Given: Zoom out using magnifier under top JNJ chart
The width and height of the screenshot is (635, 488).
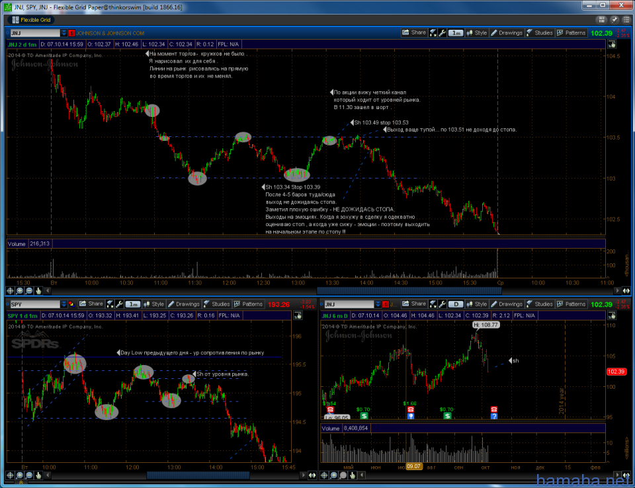Looking at the screenshot, I should [x=29, y=291].
